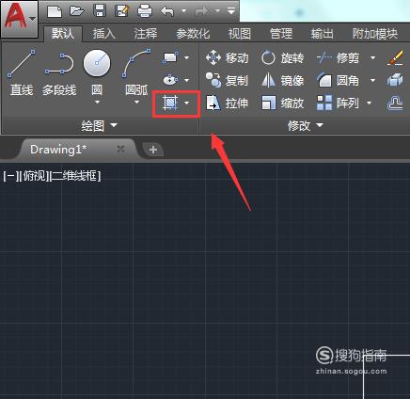
Task: Select the hatch fill tool
Action: pyautogui.click(x=170, y=103)
